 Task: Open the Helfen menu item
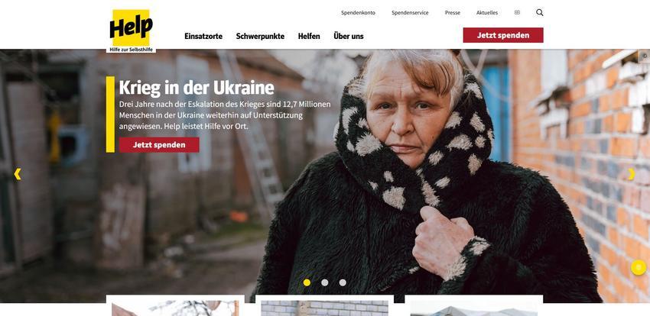tap(309, 37)
